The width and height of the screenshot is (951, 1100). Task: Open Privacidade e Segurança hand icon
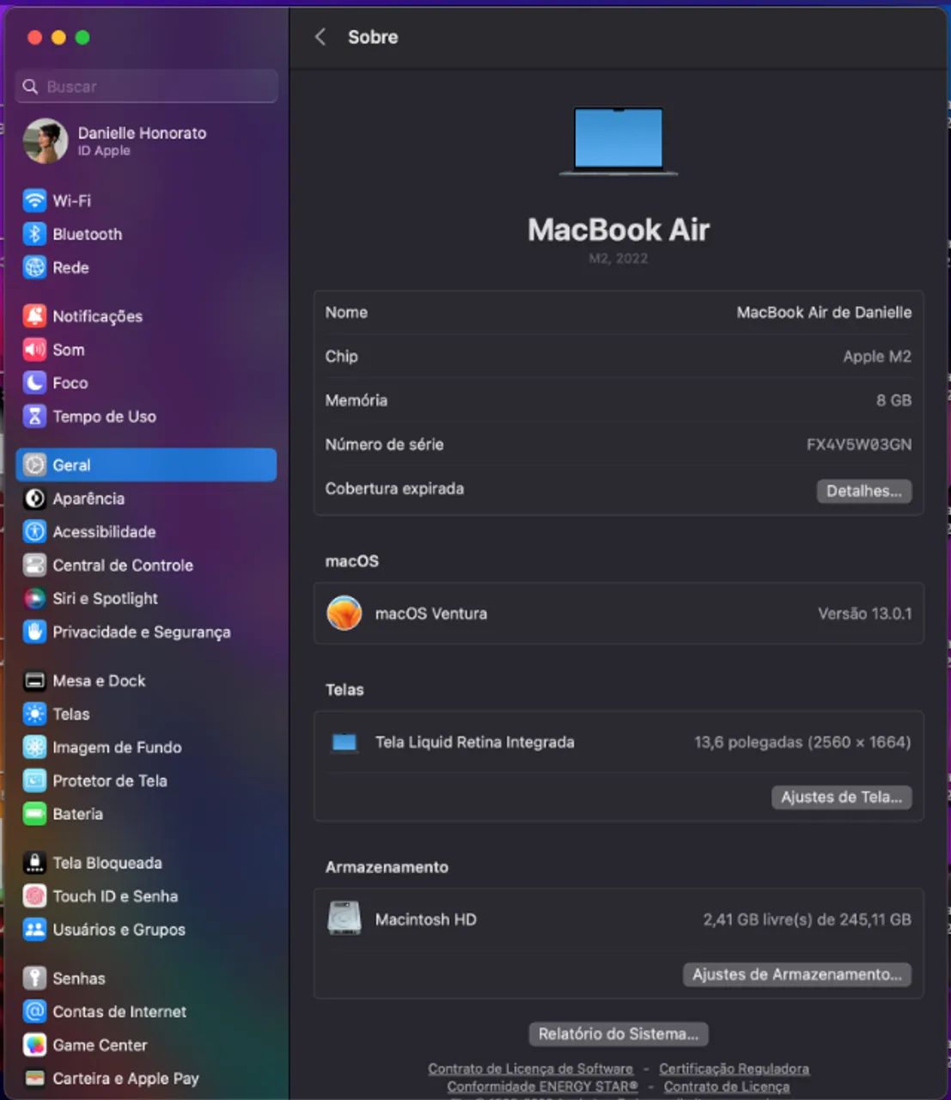coord(34,632)
